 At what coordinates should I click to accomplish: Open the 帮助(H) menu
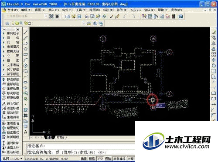coord(163,10)
